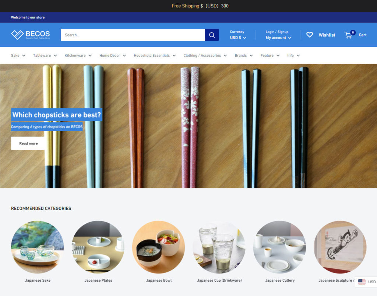Viewport: 377px width, 296px height.
Task: Open the shopping cart icon
Action: coord(348,35)
